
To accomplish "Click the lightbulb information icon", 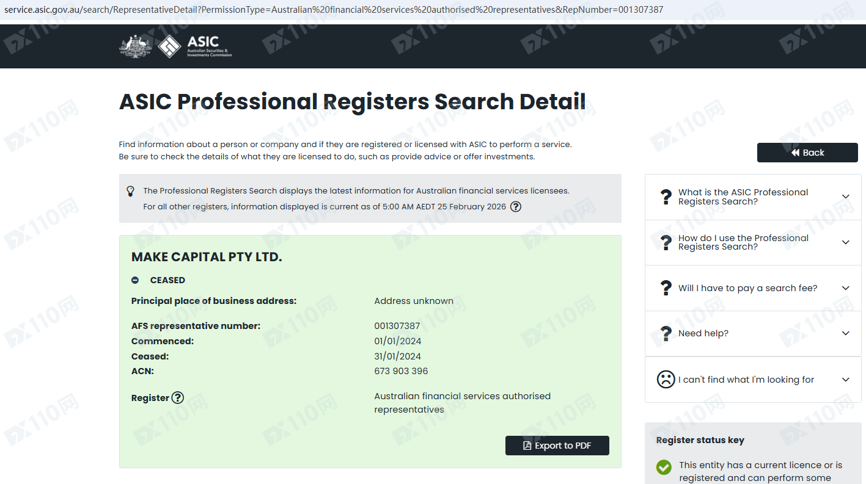I will [130, 191].
